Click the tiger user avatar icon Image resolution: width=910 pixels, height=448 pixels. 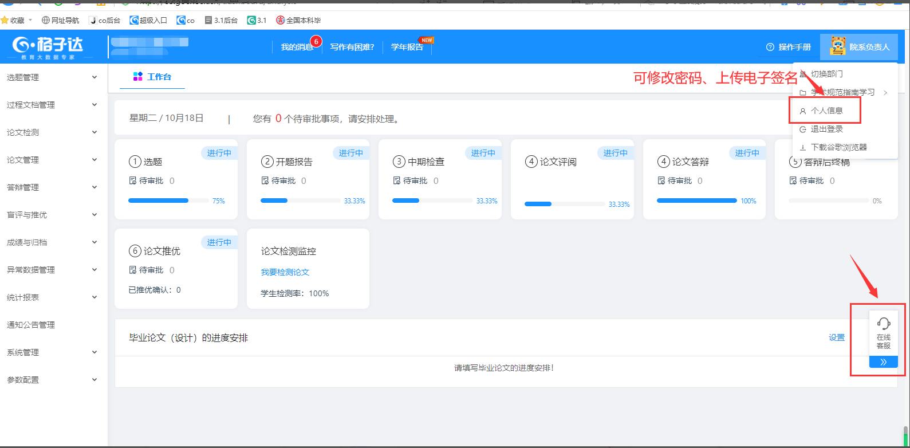click(x=837, y=46)
